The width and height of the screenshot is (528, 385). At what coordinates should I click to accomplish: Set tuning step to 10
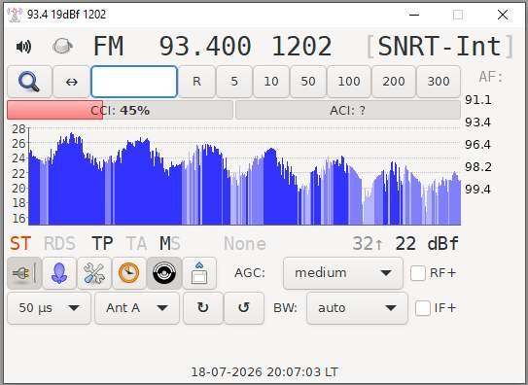pyautogui.click(x=271, y=82)
